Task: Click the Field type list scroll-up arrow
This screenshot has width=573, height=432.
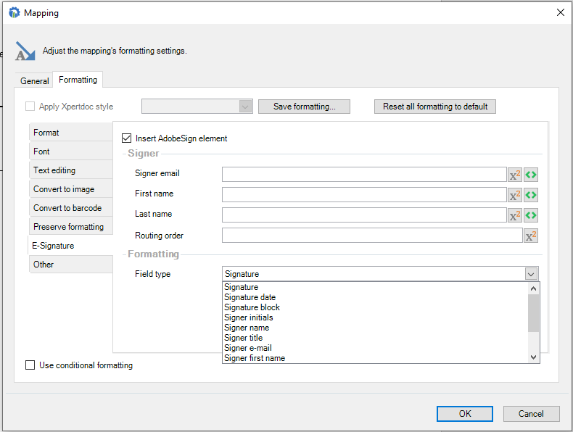Action: coord(534,288)
